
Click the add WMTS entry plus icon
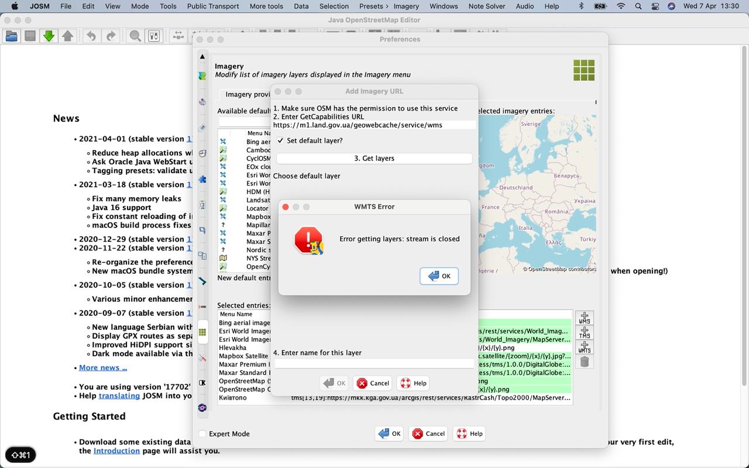tap(585, 347)
